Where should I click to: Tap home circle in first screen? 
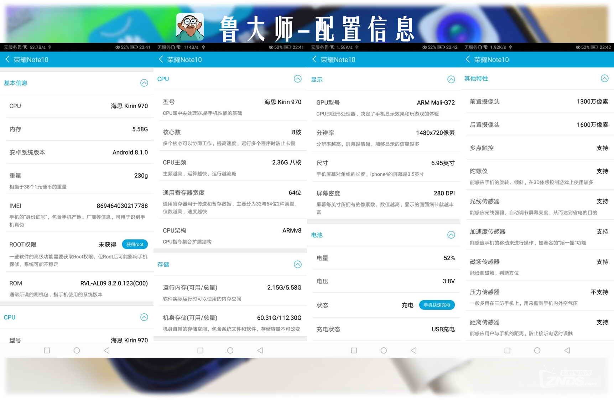click(x=77, y=350)
